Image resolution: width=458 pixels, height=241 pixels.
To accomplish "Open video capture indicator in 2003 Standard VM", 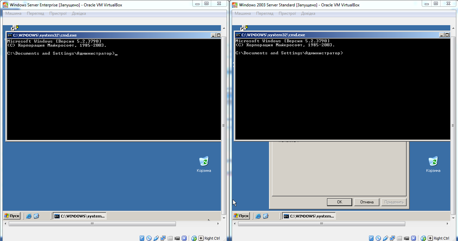I will point(406,238).
